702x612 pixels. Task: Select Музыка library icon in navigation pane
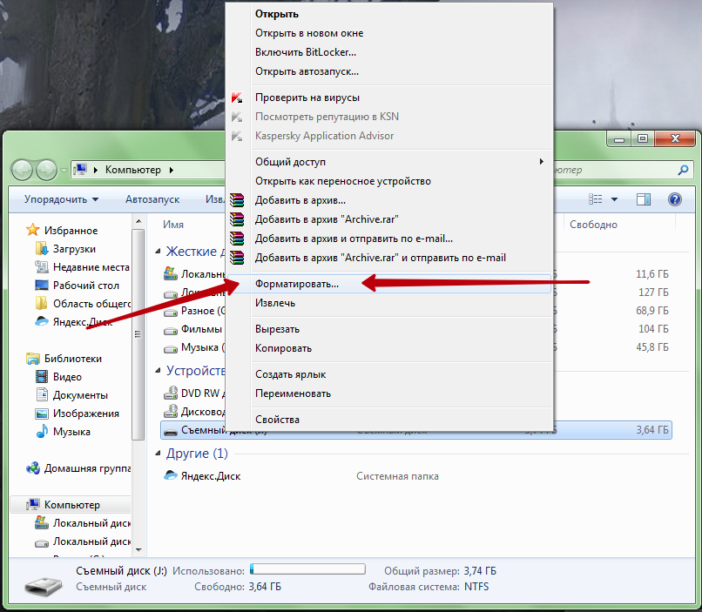(42, 432)
